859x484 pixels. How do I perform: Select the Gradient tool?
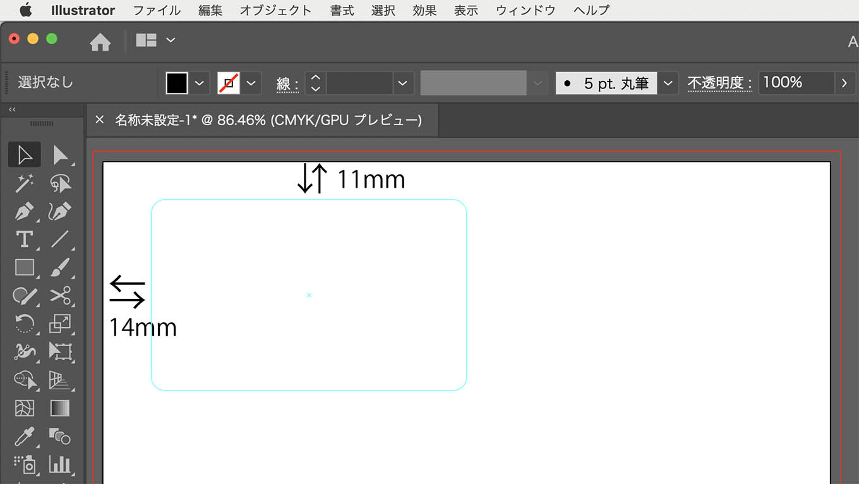(x=60, y=408)
